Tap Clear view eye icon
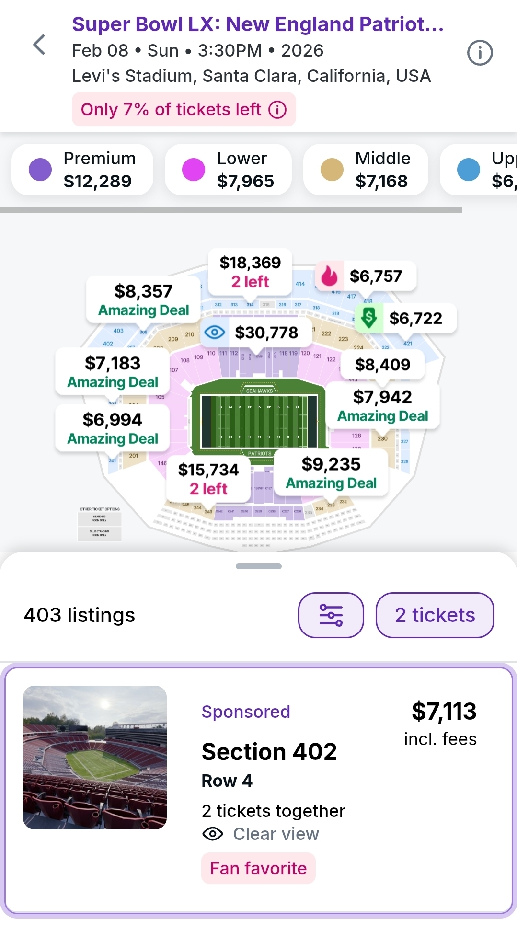Viewport: 517px width, 931px height. coord(213,834)
